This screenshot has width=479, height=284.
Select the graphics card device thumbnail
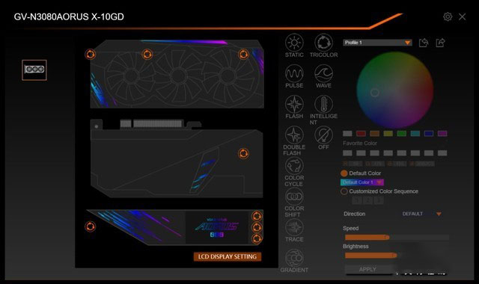[x=34, y=70]
